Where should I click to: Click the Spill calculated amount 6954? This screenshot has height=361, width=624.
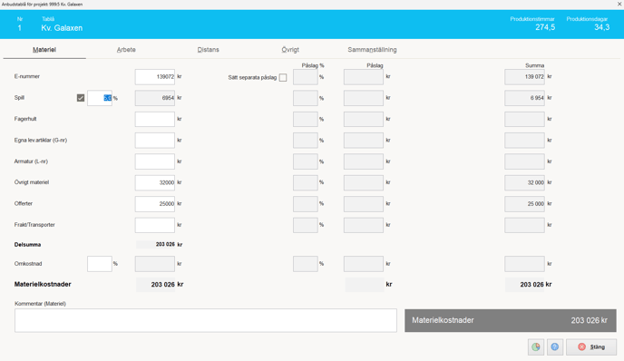(x=155, y=98)
